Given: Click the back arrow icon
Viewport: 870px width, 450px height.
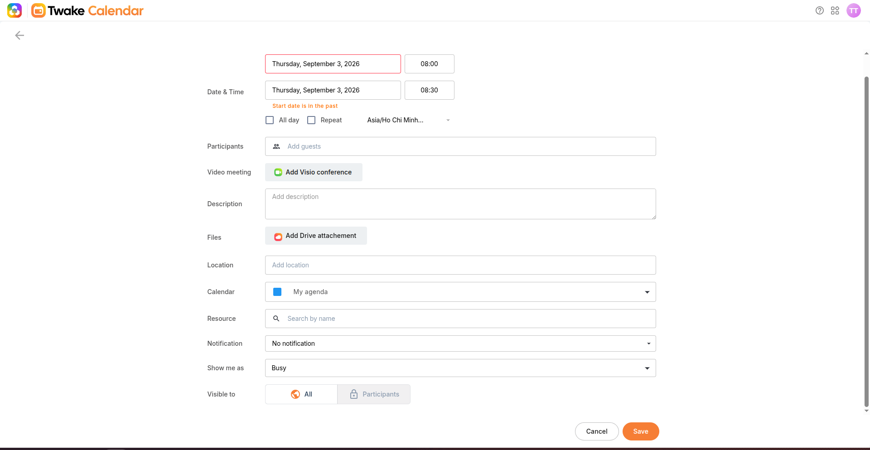Looking at the screenshot, I should (x=19, y=35).
